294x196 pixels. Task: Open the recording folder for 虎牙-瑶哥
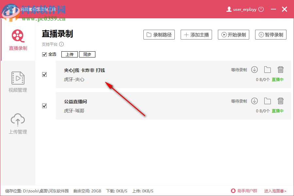(268, 101)
